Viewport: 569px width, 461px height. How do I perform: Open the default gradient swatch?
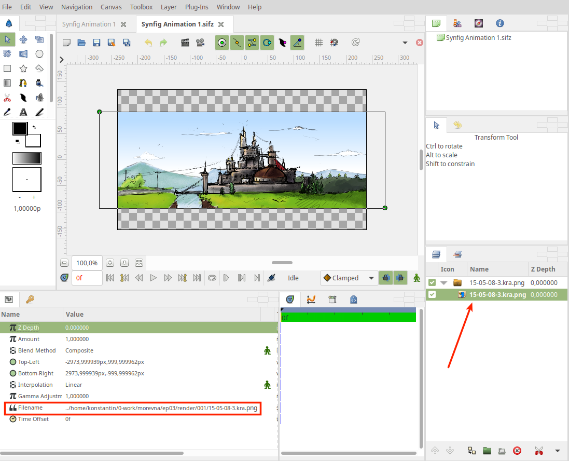(x=27, y=158)
